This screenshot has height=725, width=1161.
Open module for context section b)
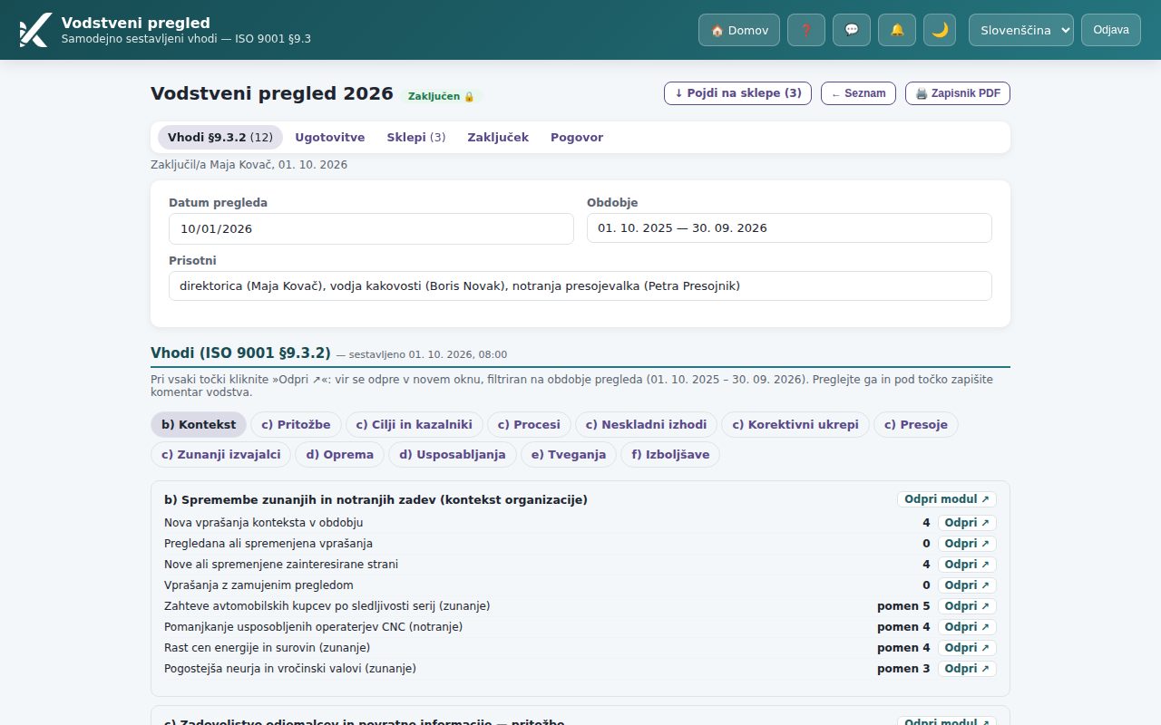pos(947,499)
